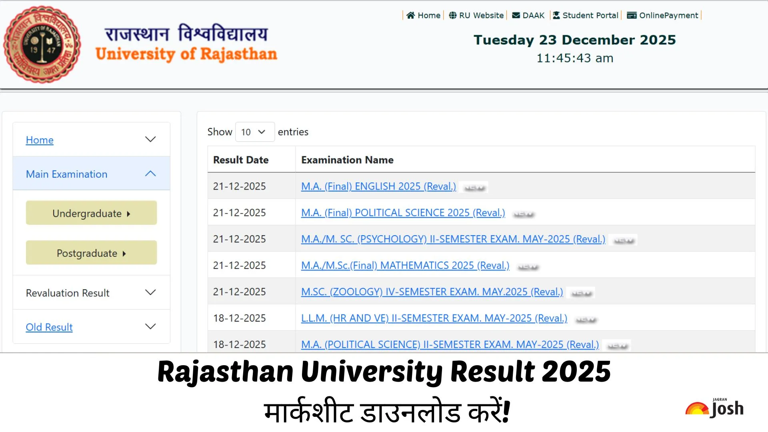Click NEW badge beside M.A. English result
The height and width of the screenshot is (432, 768).
(x=474, y=188)
